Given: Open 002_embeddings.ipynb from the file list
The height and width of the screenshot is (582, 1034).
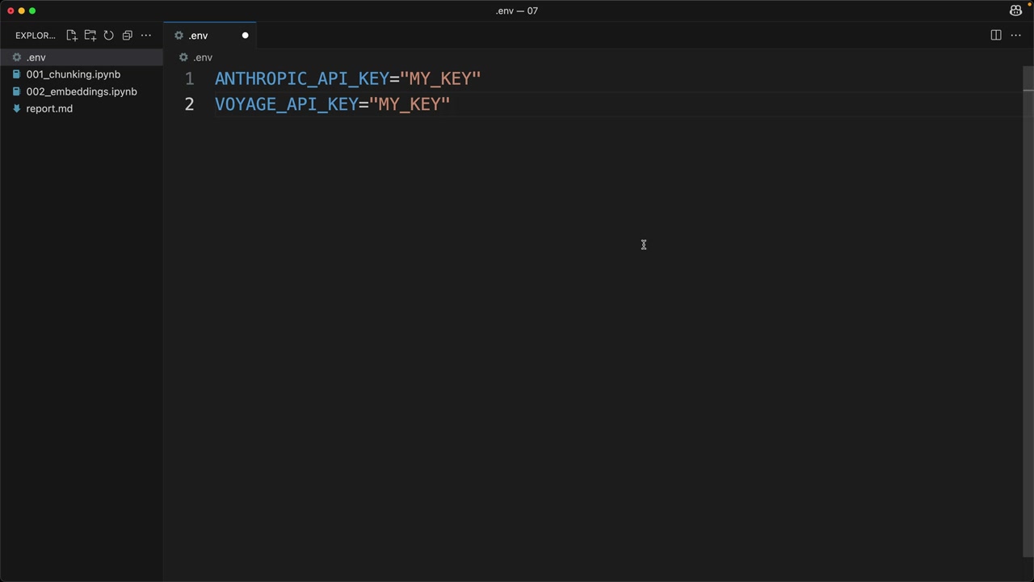Looking at the screenshot, I should click(x=81, y=91).
